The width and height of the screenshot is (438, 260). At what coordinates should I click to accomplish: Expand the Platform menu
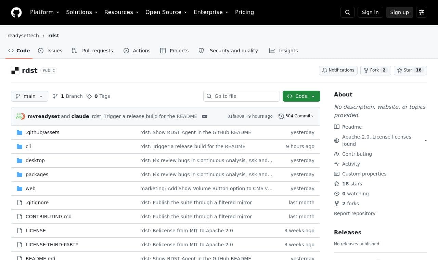click(44, 12)
